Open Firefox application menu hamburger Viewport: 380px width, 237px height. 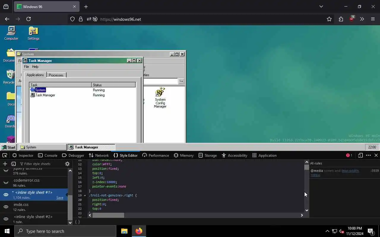pyautogui.click(x=373, y=19)
